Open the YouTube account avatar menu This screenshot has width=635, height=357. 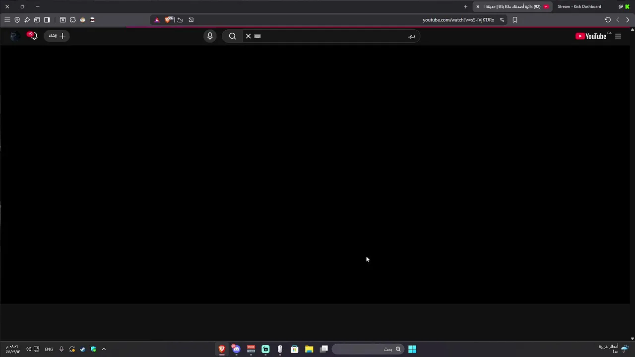15,36
